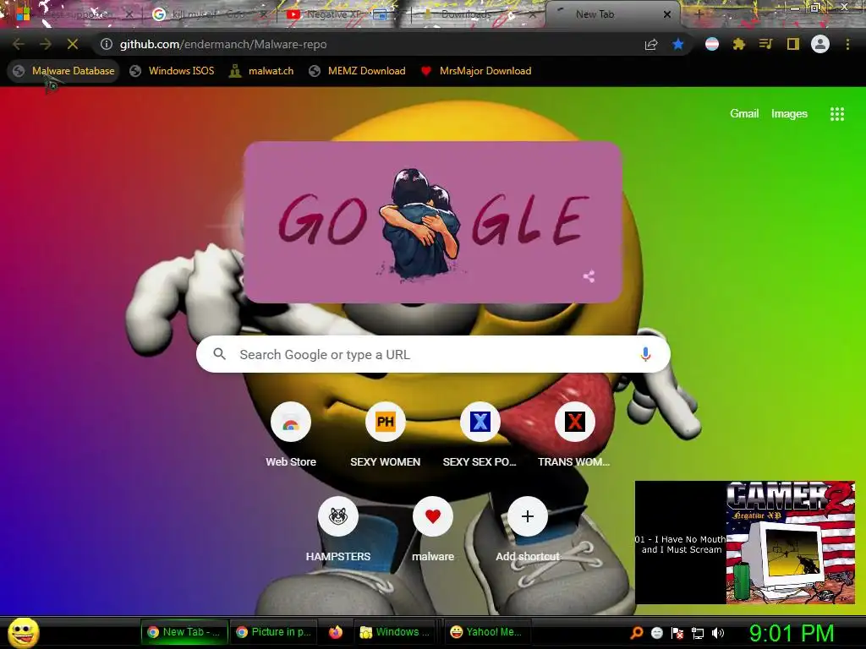Open Chrome's three-dot menu
This screenshot has height=649, width=866.
[847, 44]
